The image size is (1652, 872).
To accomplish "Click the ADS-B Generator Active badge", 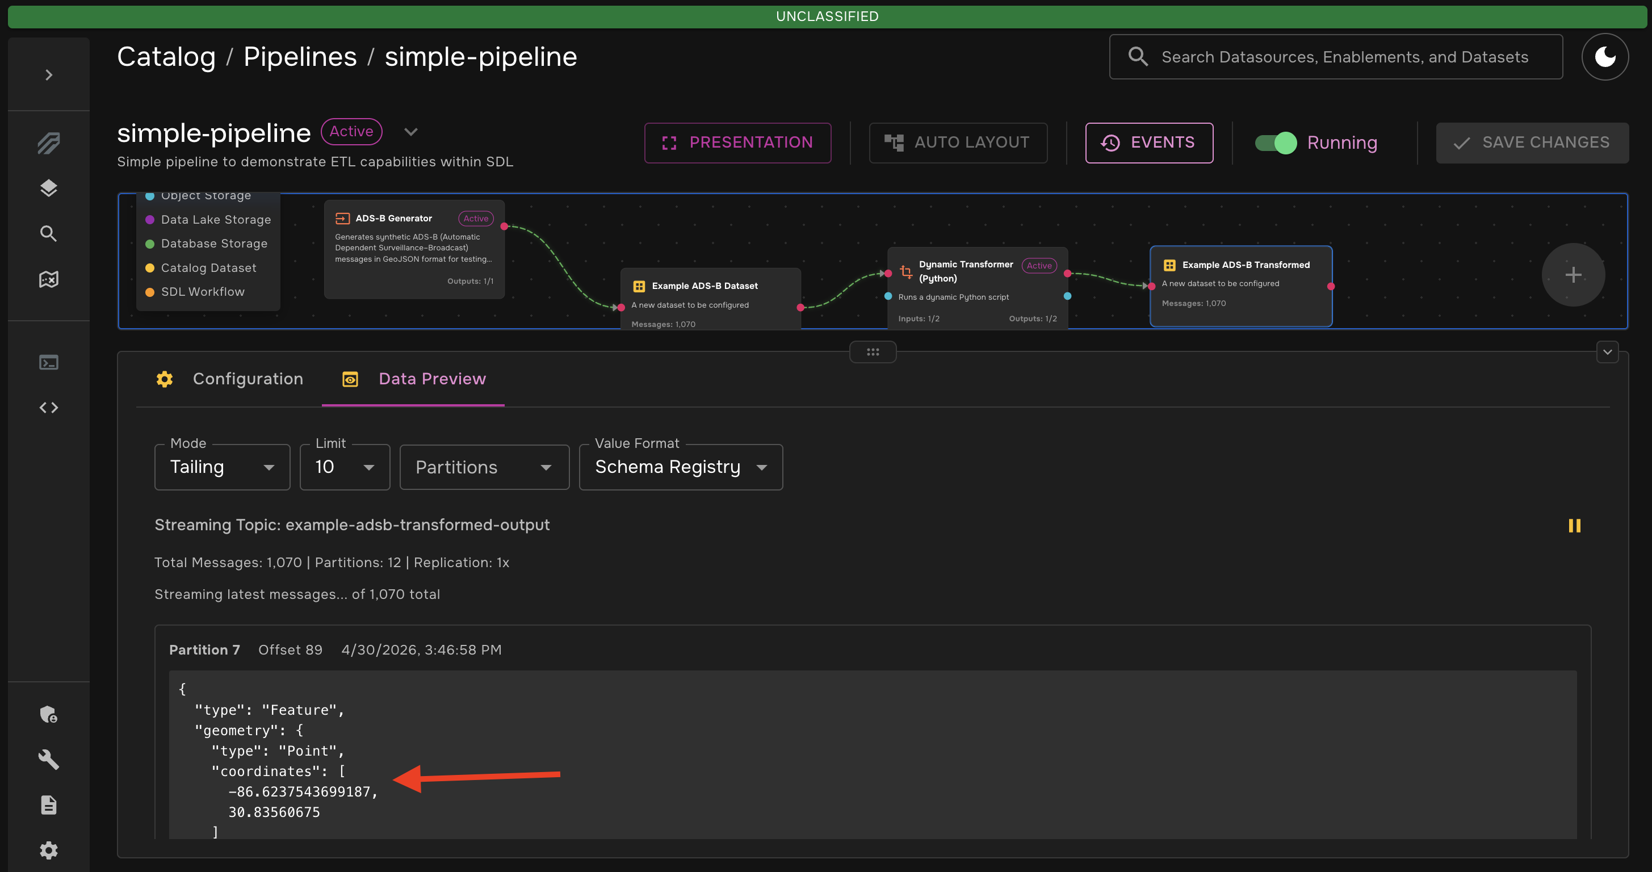I will (476, 219).
